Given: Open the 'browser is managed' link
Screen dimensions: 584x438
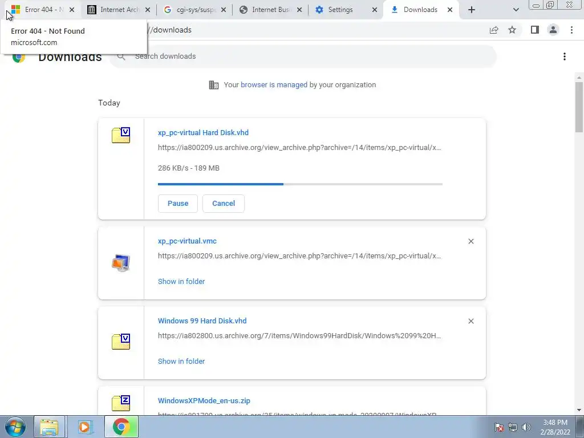Looking at the screenshot, I should click(x=274, y=85).
